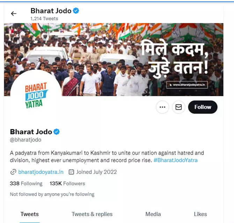Follow the Bharat Jodo account

coord(203,107)
